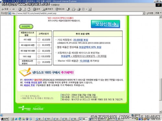Click the Mail icon in the toolbar
162x121 pixels.
point(74,9)
